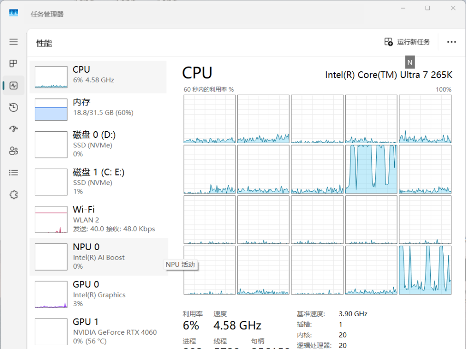
Task: Open the Users page icon
Action: pyautogui.click(x=13, y=151)
